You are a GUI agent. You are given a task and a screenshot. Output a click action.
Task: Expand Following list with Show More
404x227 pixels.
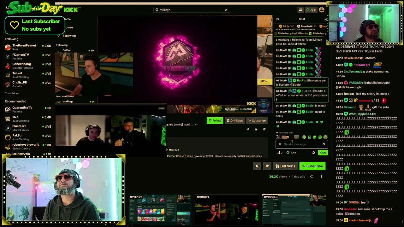pos(12,93)
